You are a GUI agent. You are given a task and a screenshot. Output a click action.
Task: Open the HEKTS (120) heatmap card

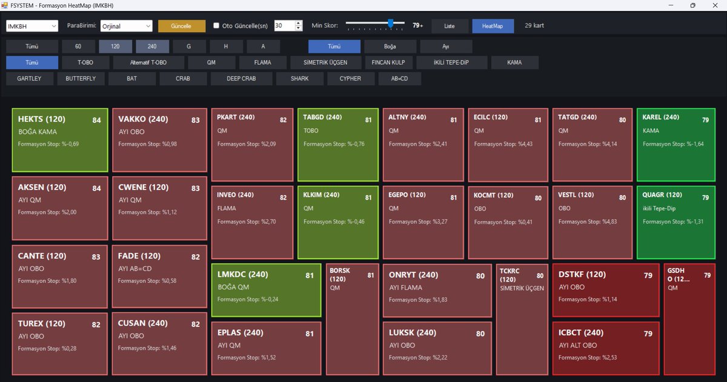(60, 140)
